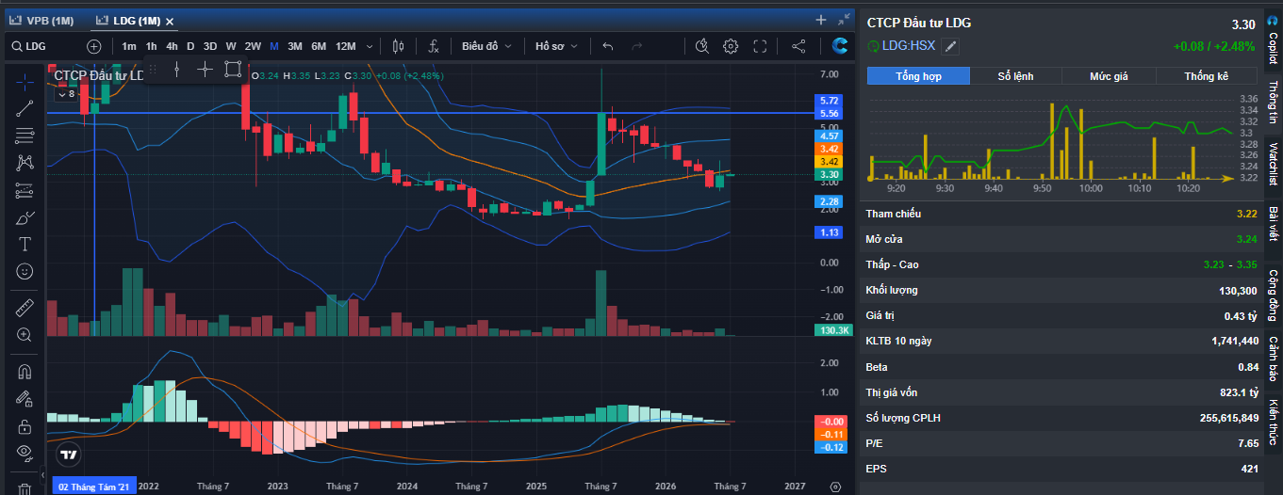Share the chart via share icon
The width and height of the screenshot is (1283, 495).
coord(798,46)
